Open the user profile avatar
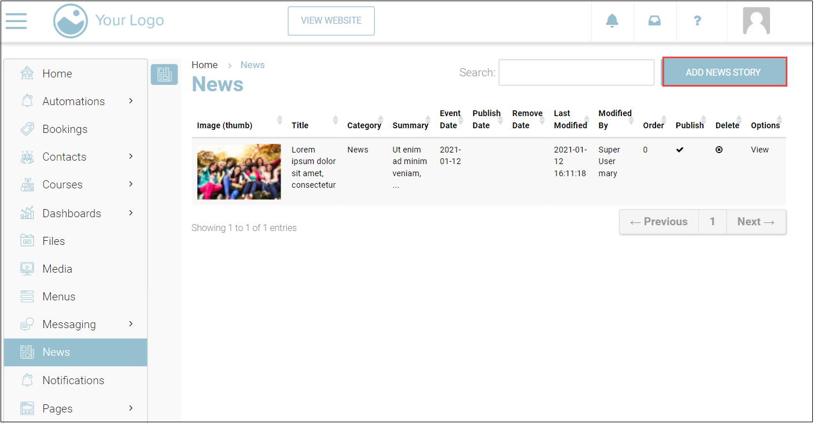The height and width of the screenshot is (424, 814). [x=756, y=21]
